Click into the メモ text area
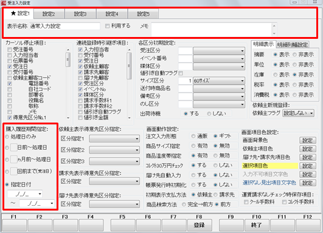The image size is (323, 233). (x=212, y=29)
